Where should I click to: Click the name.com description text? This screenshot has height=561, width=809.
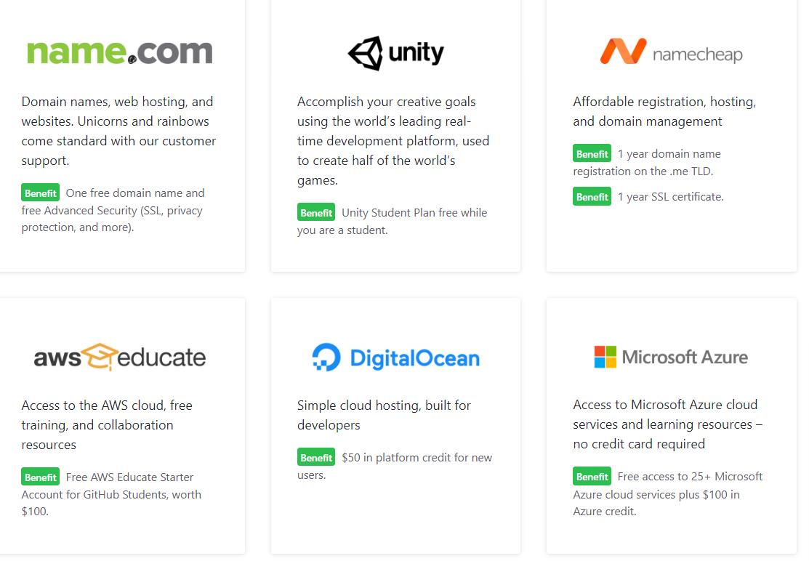(118, 131)
